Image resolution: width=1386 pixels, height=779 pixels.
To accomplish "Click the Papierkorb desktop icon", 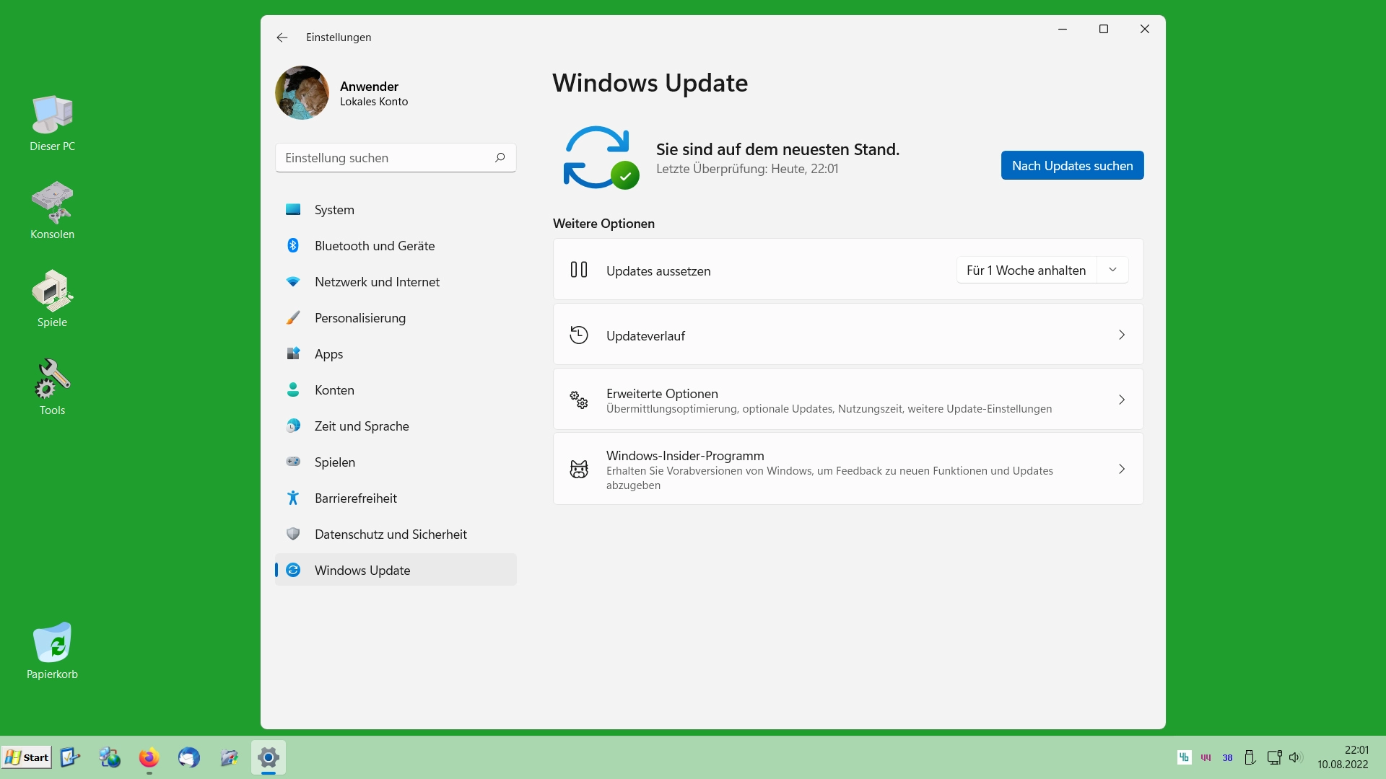I will (52, 651).
